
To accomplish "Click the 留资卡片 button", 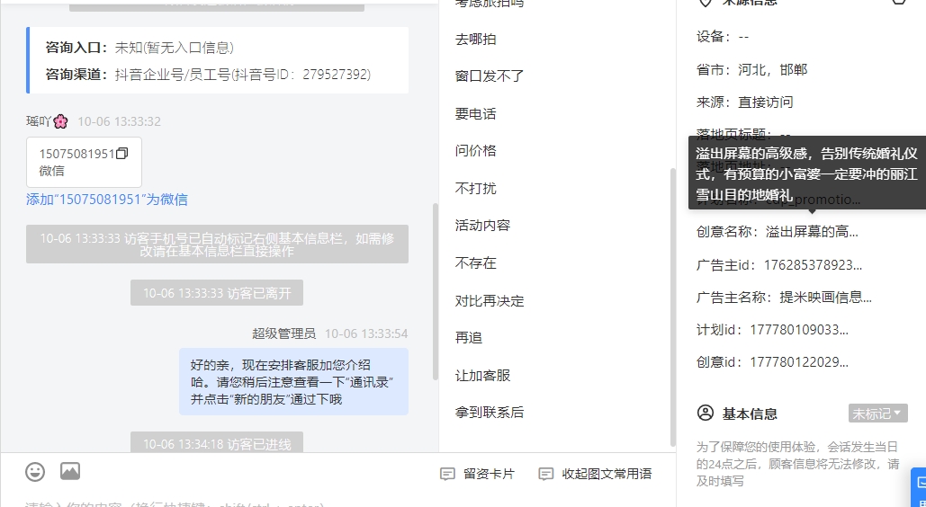I will click(x=478, y=474).
